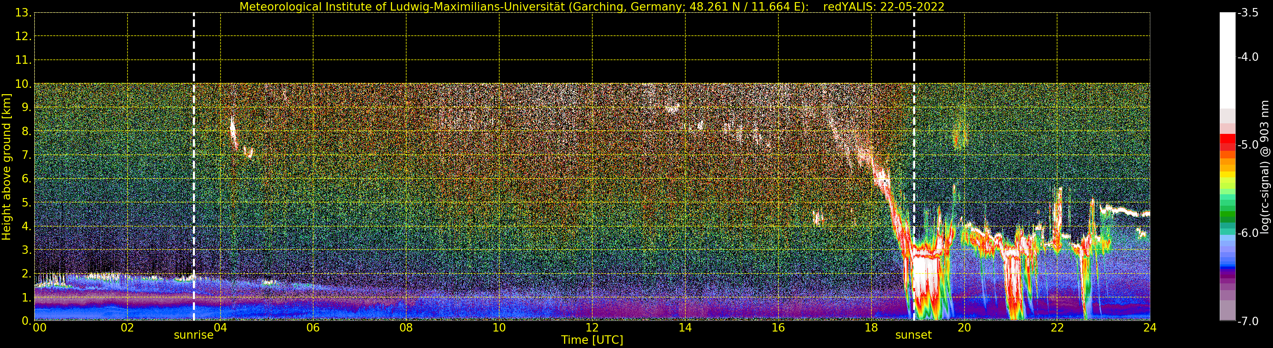
Task: Click the 24 time tick label
Action: (1150, 328)
